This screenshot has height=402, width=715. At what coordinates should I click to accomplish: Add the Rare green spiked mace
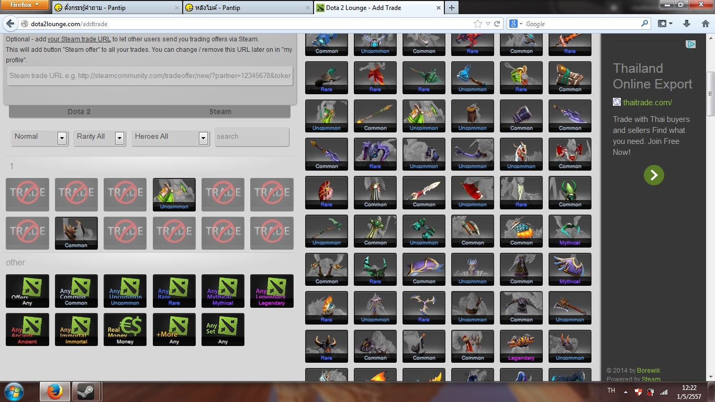point(424,78)
